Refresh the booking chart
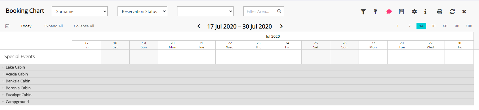The width and height of the screenshot is (479, 110). (452, 12)
